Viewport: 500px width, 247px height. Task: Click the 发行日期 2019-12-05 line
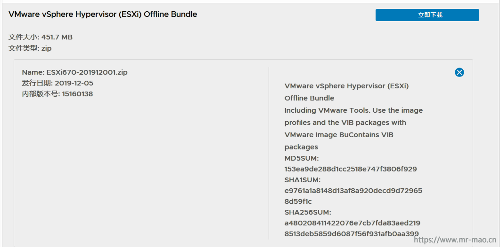[57, 83]
